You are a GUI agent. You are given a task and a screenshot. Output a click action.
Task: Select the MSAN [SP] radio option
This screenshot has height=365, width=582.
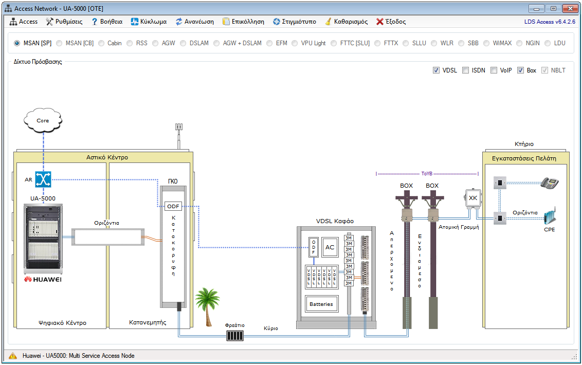tap(17, 43)
